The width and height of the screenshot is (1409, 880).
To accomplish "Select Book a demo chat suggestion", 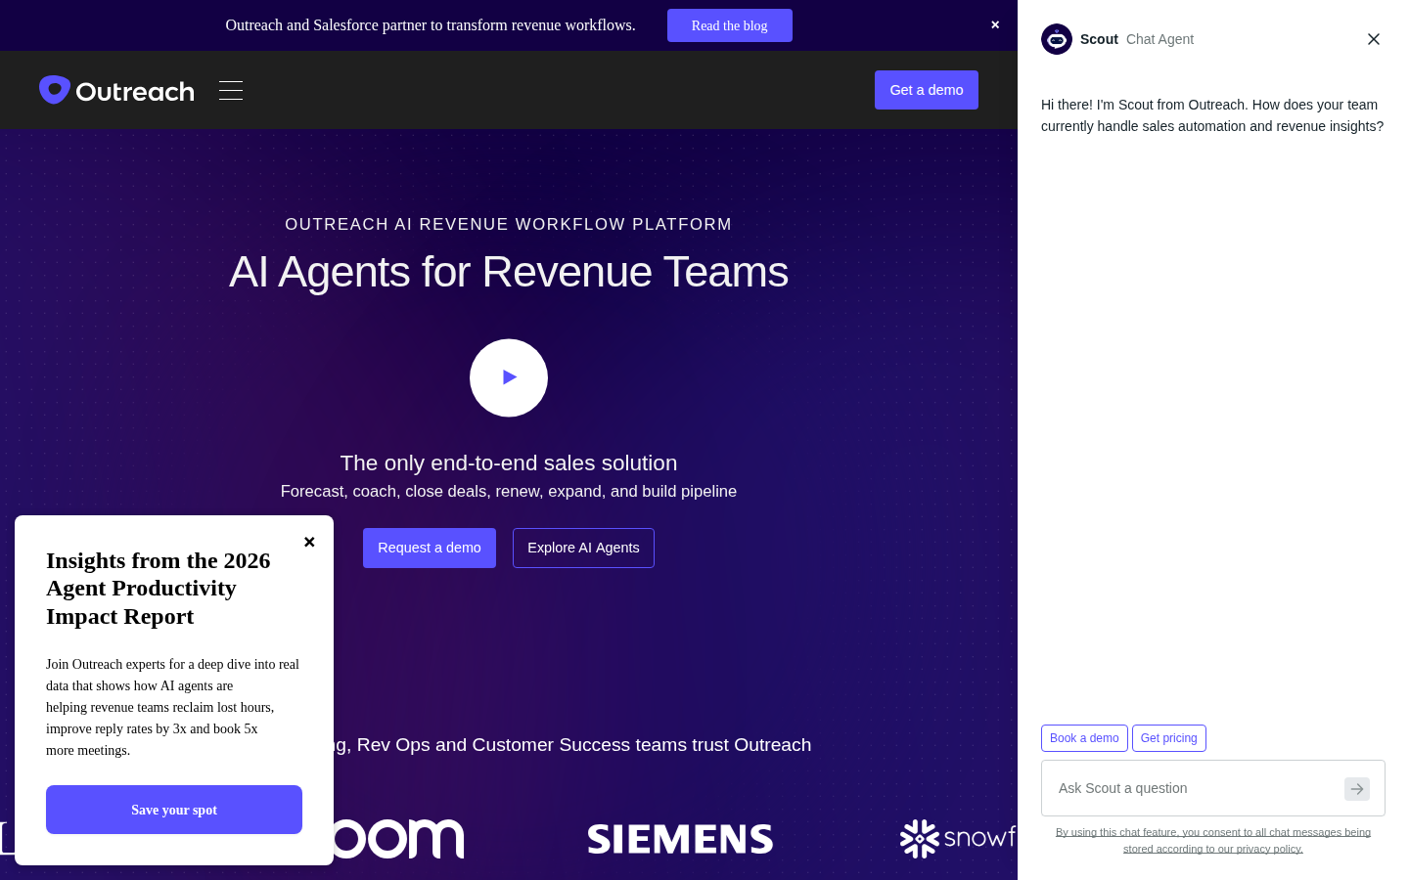I will pyautogui.click(x=1084, y=738).
